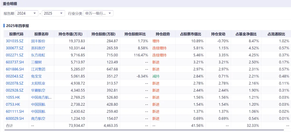Click the 合计 total row label
The width and height of the screenshot is (291, 132).
[x=9, y=126]
